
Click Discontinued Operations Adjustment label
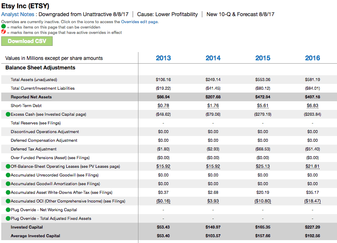pos(45,132)
